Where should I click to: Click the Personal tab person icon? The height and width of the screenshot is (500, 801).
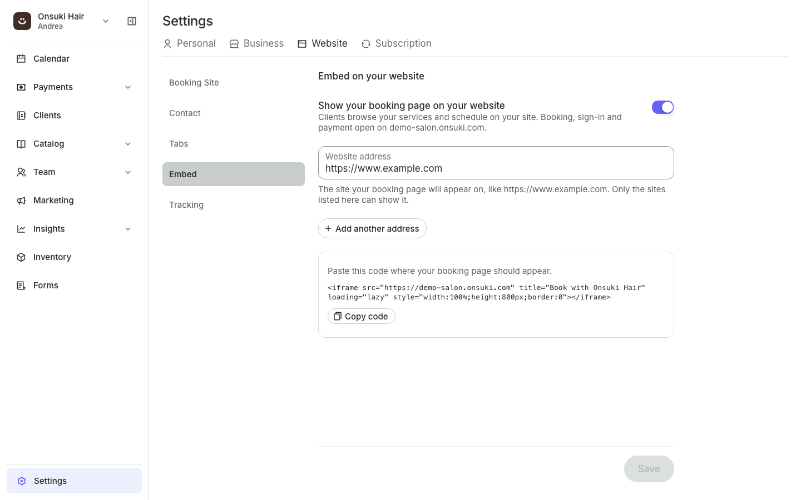point(167,44)
